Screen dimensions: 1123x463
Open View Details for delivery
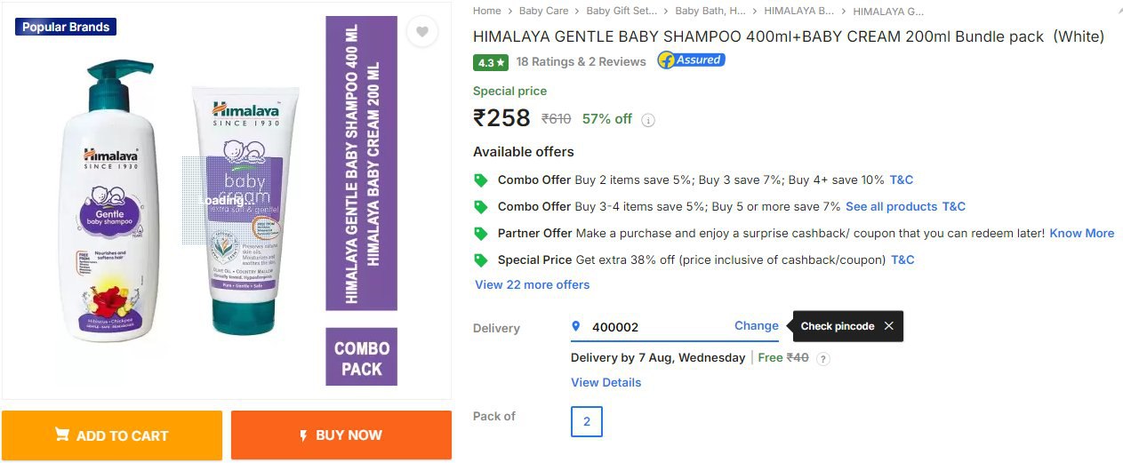point(606,383)
